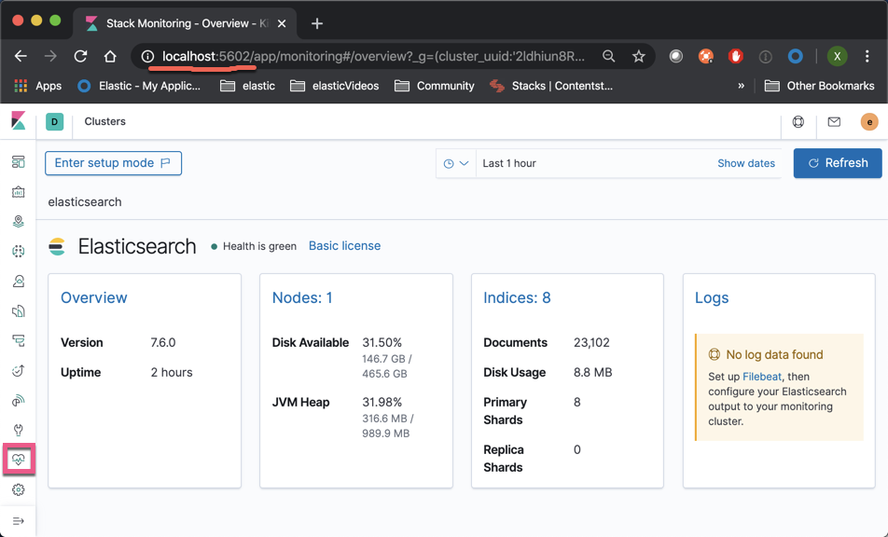Viewport: 888px width, 537px height.
Task: Click the Health is green status
Action: tap(254, 246)
